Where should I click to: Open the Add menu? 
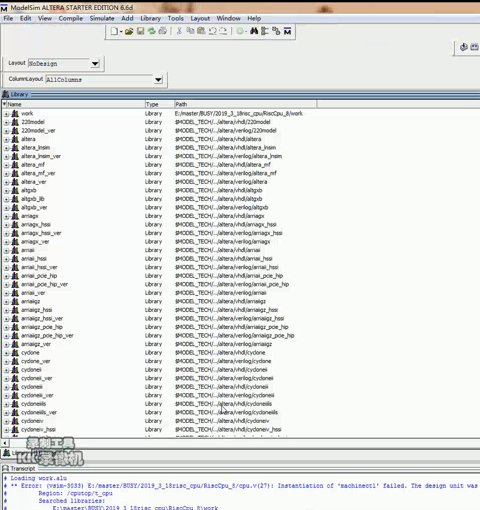(x=127, y=18)
